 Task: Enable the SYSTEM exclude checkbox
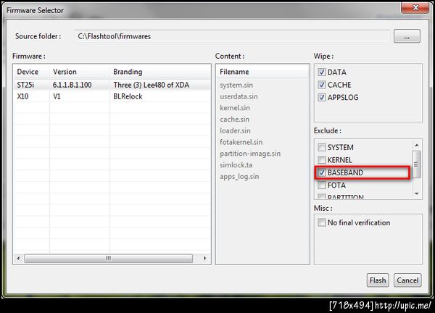[321, 147]
